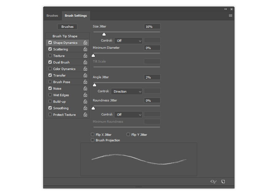Switch to the Brushes tab
This screenshot has height=195, width=278.
pyautogui.click(x=52, y=16)
